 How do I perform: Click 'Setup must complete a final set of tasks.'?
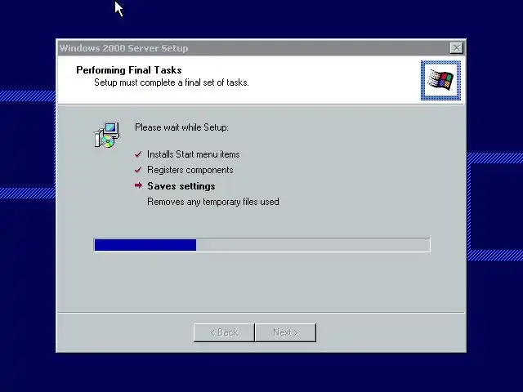(x=172, y=82)
